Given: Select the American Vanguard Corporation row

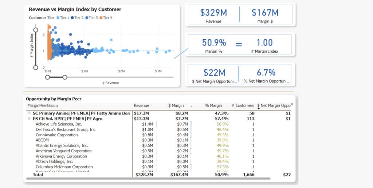Looking at the screenshot, I should point(158,151).
